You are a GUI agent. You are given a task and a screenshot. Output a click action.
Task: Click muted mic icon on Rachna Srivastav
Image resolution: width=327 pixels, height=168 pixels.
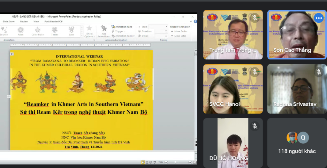(319, 72)
